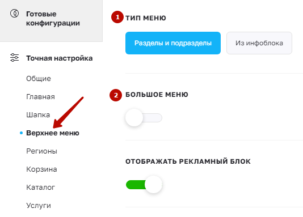The height and width of the screenshot is (217, 303).
Task: Click red step badge number 2
Action: (x=116, y=95)
